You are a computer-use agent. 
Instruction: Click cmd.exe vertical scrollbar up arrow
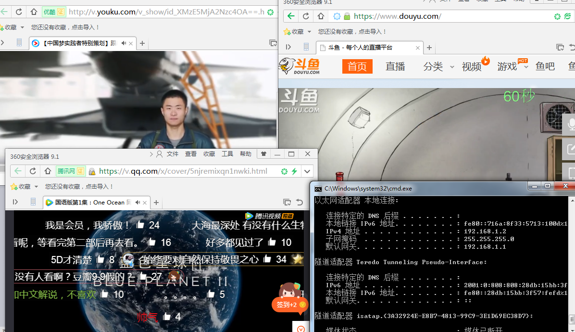(572, 200)
